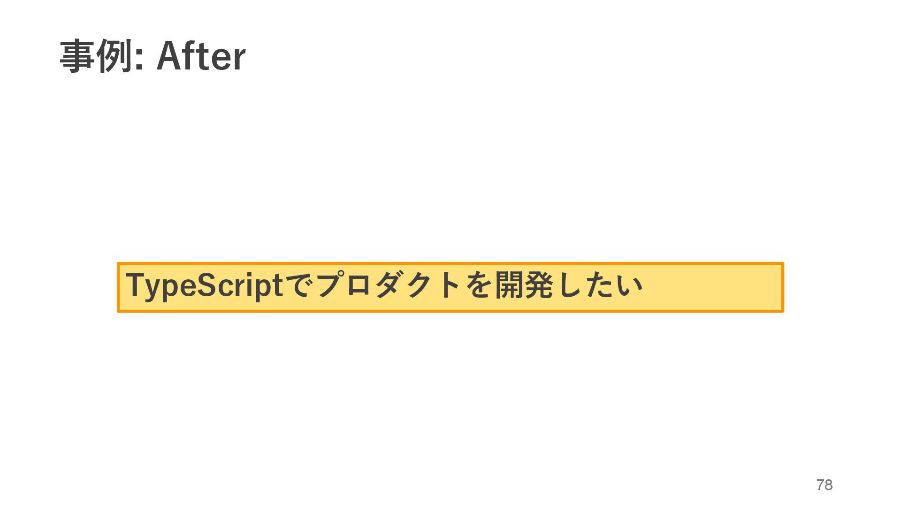The width and height of the screenshot is (901, 507).
Task: Click the slide number 78
Action: 825,485
